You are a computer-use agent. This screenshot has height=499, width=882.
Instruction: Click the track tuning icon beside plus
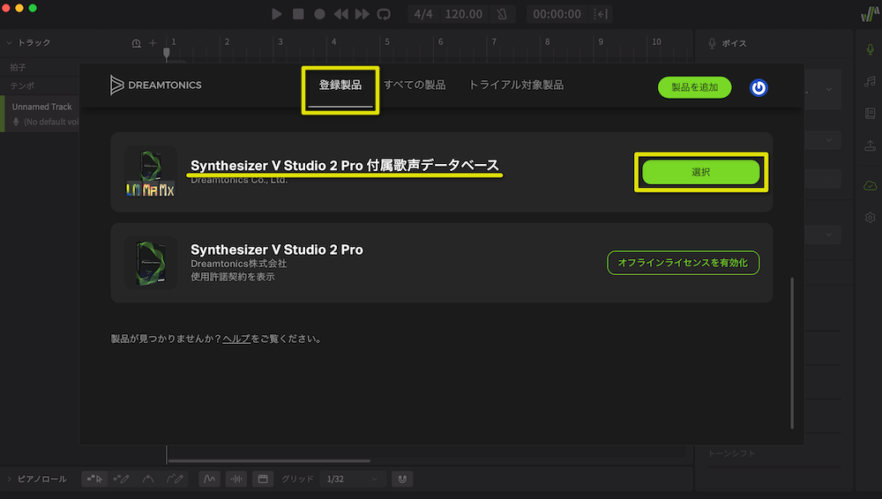coord(136,42)
